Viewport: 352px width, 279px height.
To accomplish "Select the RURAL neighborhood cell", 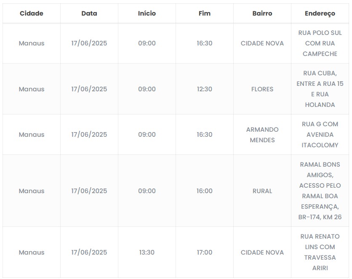I will (262, 191).
